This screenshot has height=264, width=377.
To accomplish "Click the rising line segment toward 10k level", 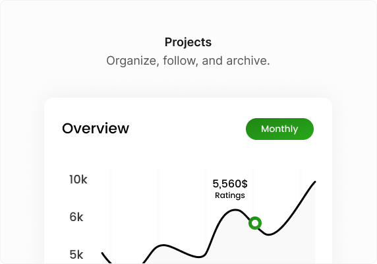I will click(297, 209).
